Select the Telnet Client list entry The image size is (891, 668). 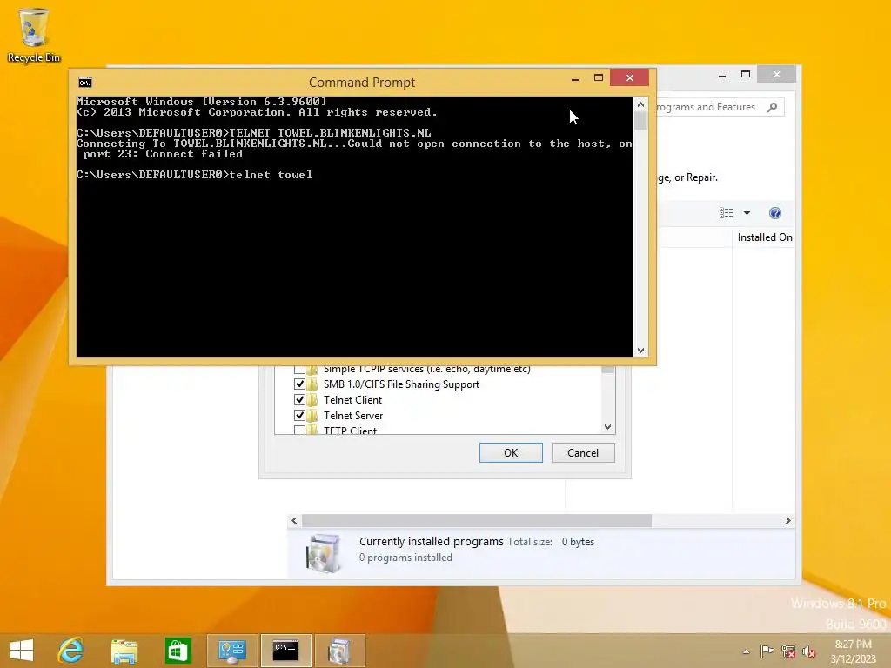point(352,400)
